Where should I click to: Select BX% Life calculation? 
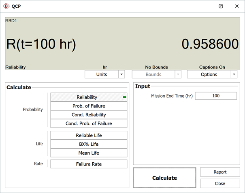tap(89, 144)
